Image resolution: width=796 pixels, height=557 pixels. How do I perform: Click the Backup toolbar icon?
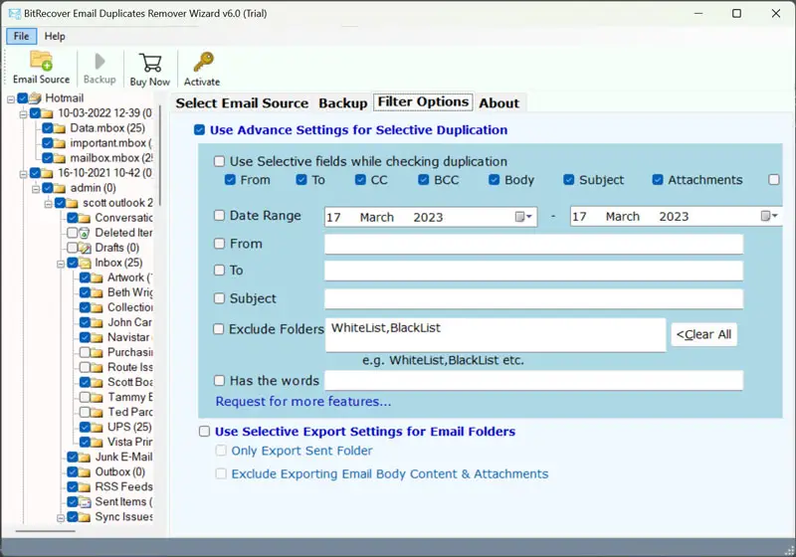99,68
